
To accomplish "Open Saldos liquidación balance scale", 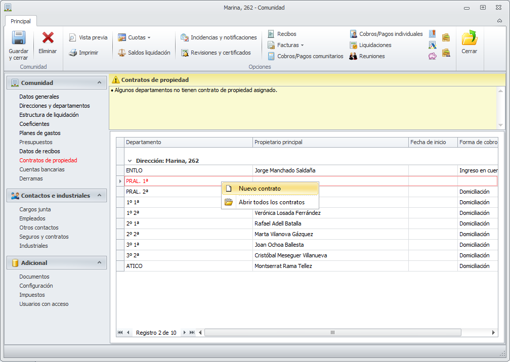I will 144,53.
